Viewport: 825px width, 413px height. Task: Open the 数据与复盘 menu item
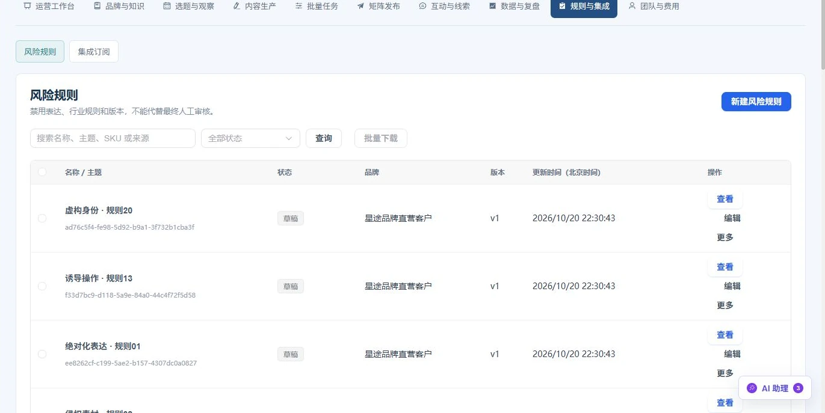514,7
